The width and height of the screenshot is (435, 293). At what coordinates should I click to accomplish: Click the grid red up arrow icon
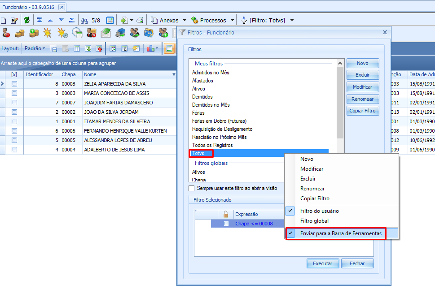(x=99, y=49)
